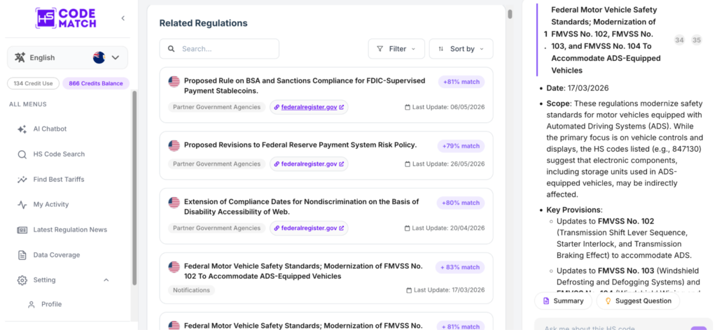Go to Find Best Tariffs

tap(59, 180)
